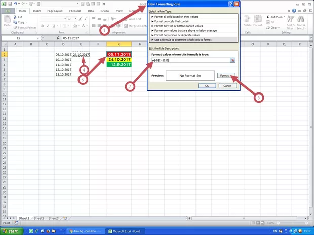
Task: Select 'Format all cells based on their values'
Action: pyautogui.click(x=193, y=17)
